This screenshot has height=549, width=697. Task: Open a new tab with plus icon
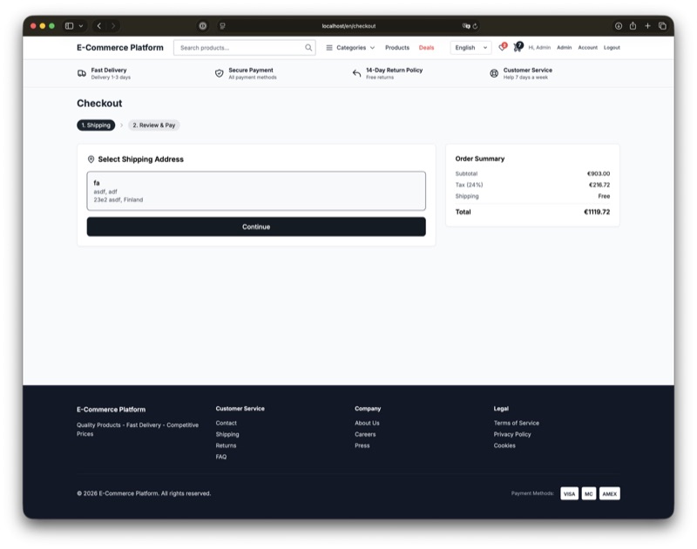click(647, 26)
